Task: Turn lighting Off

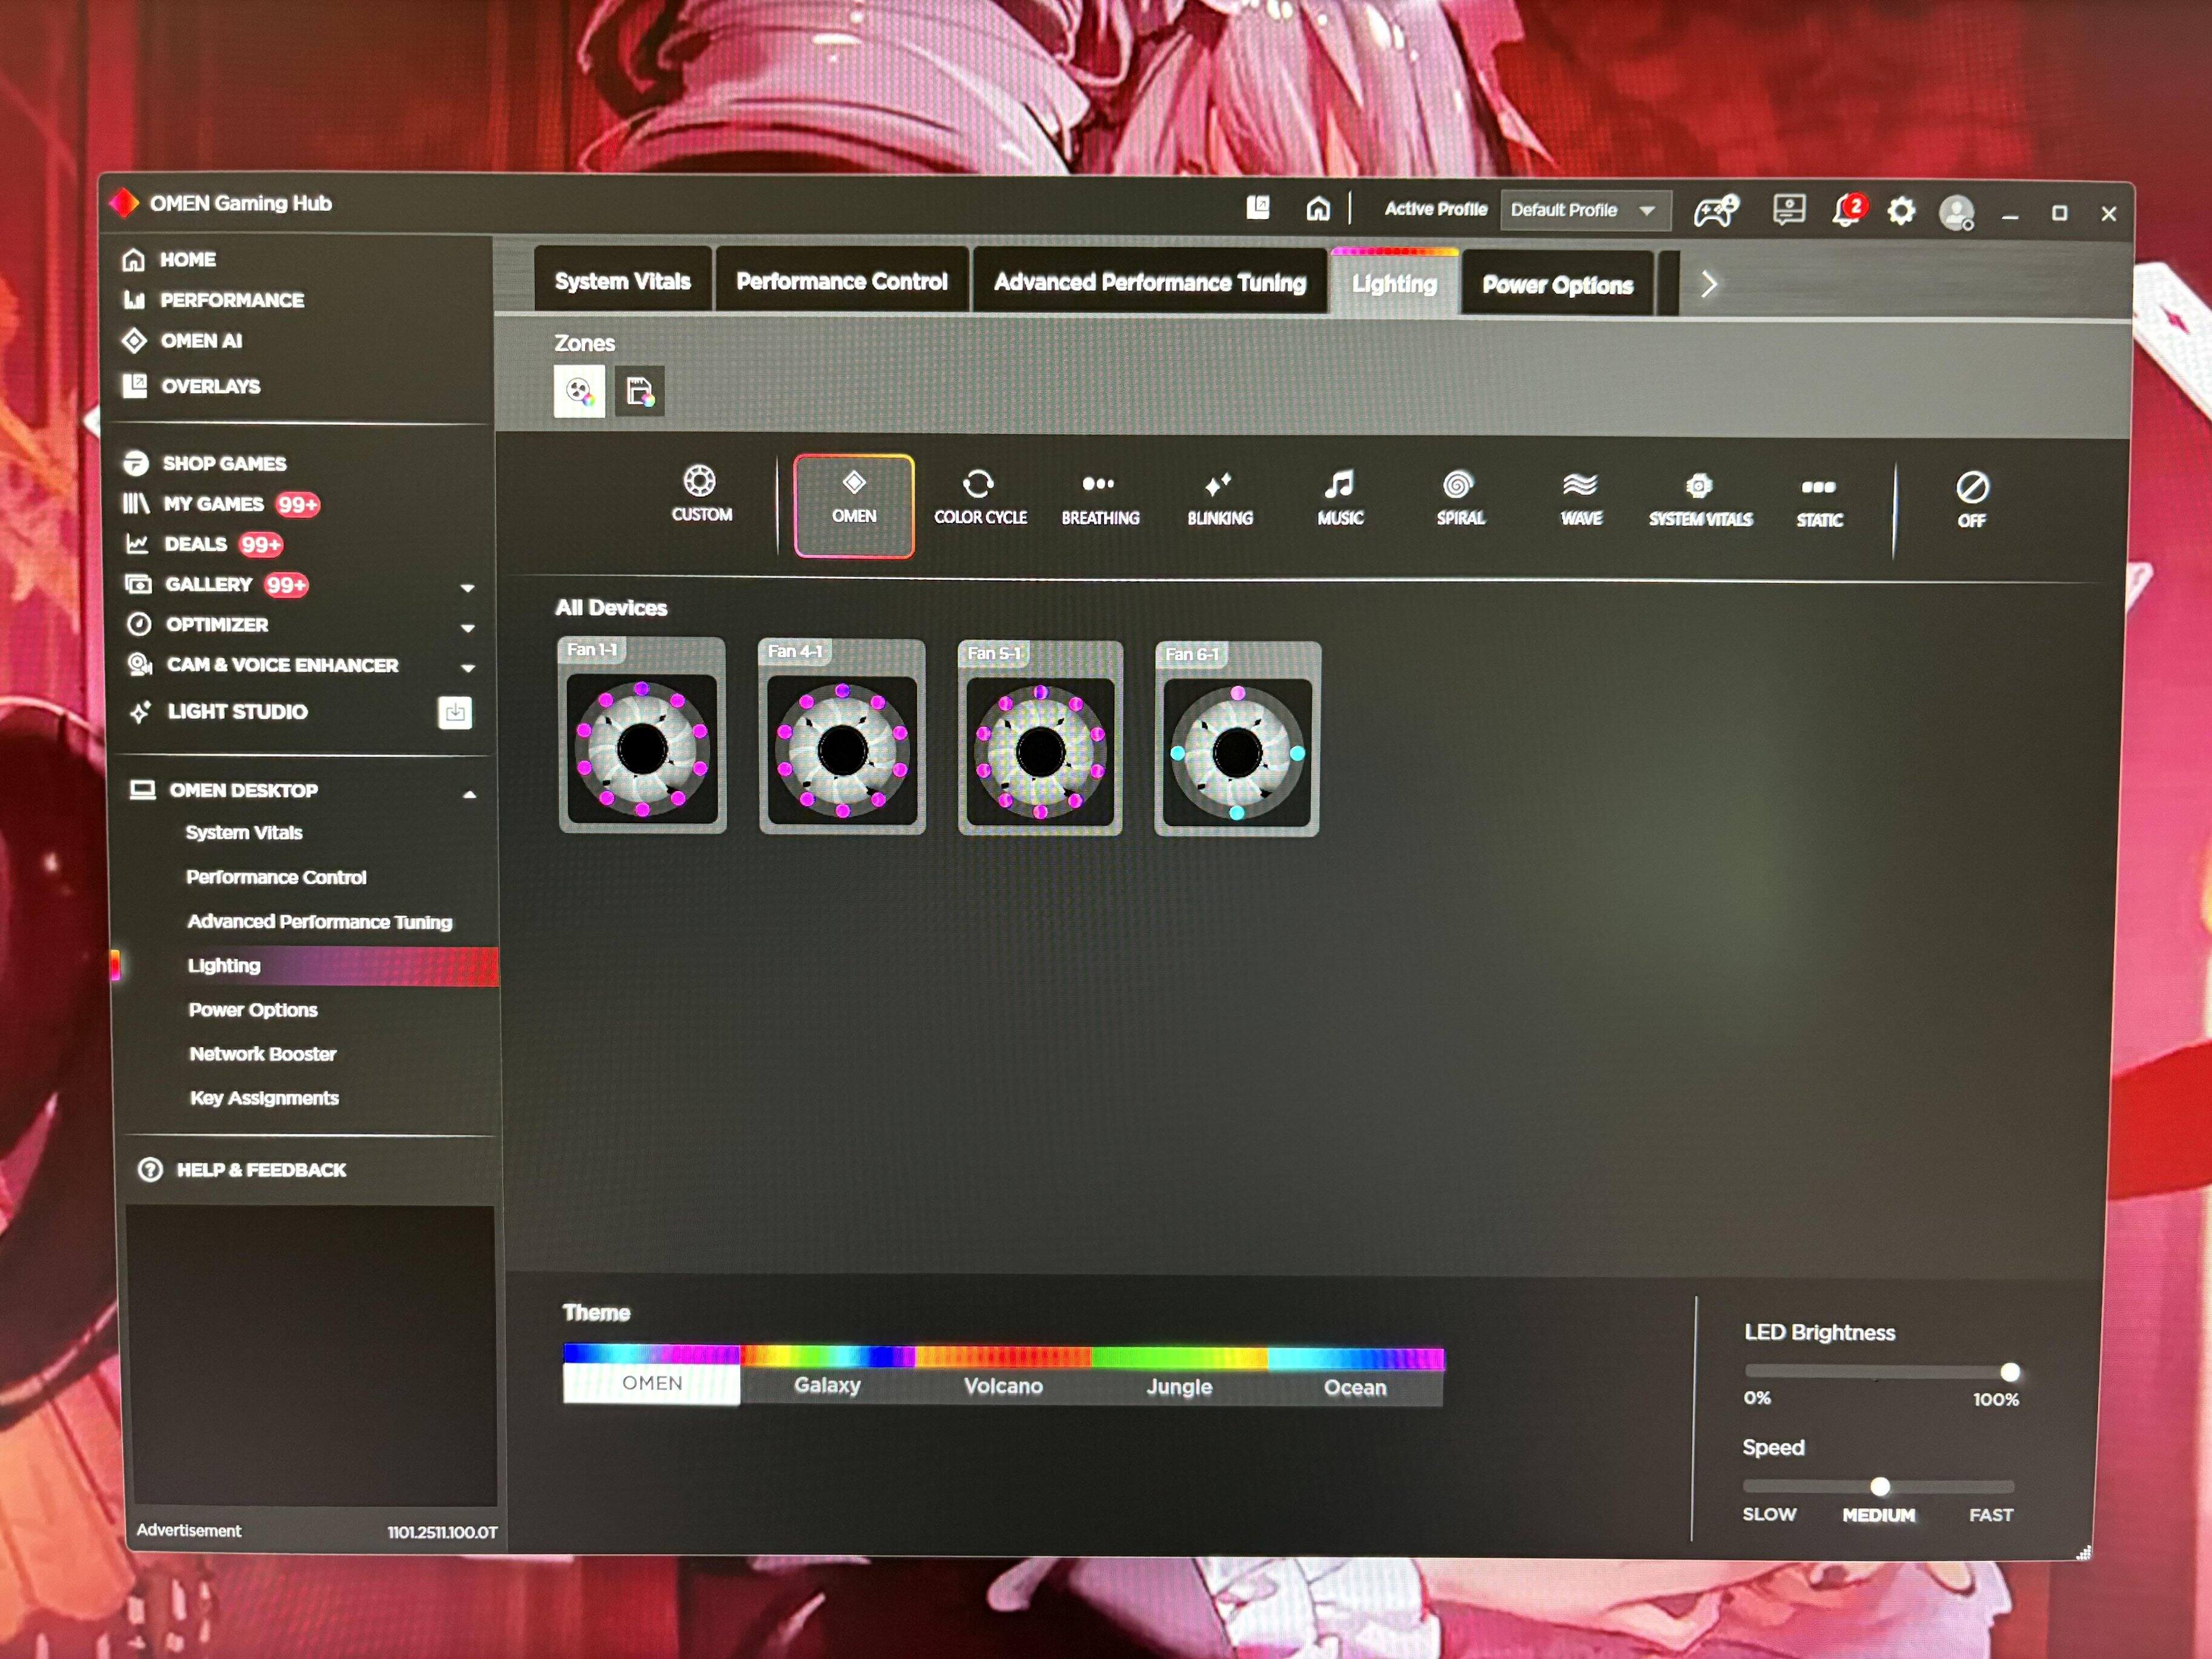Action: 1972,500
